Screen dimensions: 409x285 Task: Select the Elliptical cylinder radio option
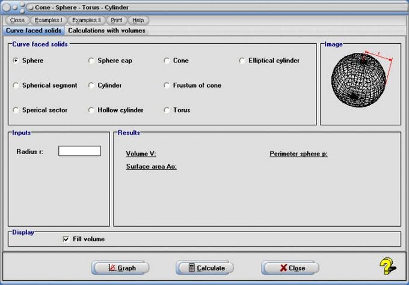(242, 61)
